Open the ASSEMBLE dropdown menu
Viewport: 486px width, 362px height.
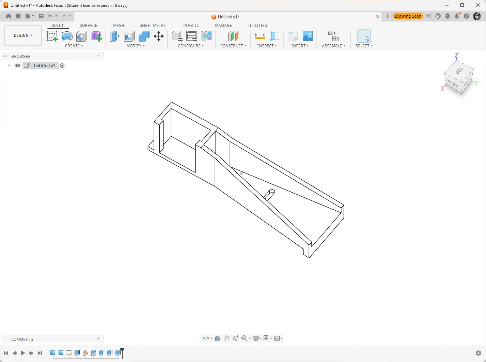coord(334,46)
